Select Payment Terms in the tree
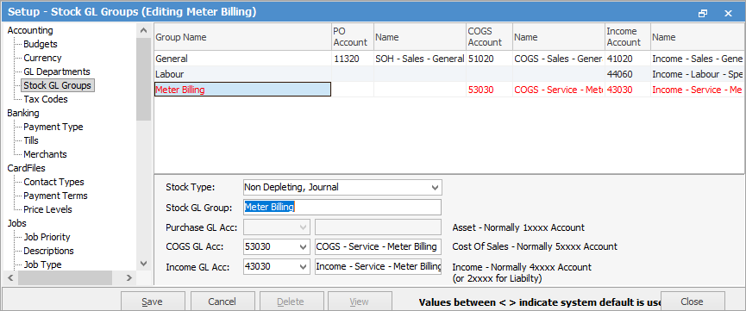Viewport: 746px width, 311px height. (55, 196)
